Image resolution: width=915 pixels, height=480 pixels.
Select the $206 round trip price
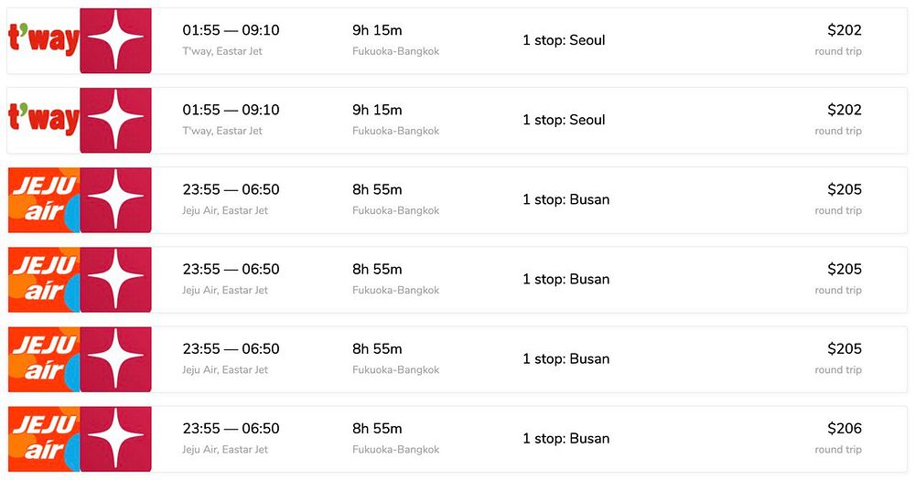pyautogui.click(x=844, y=429)
